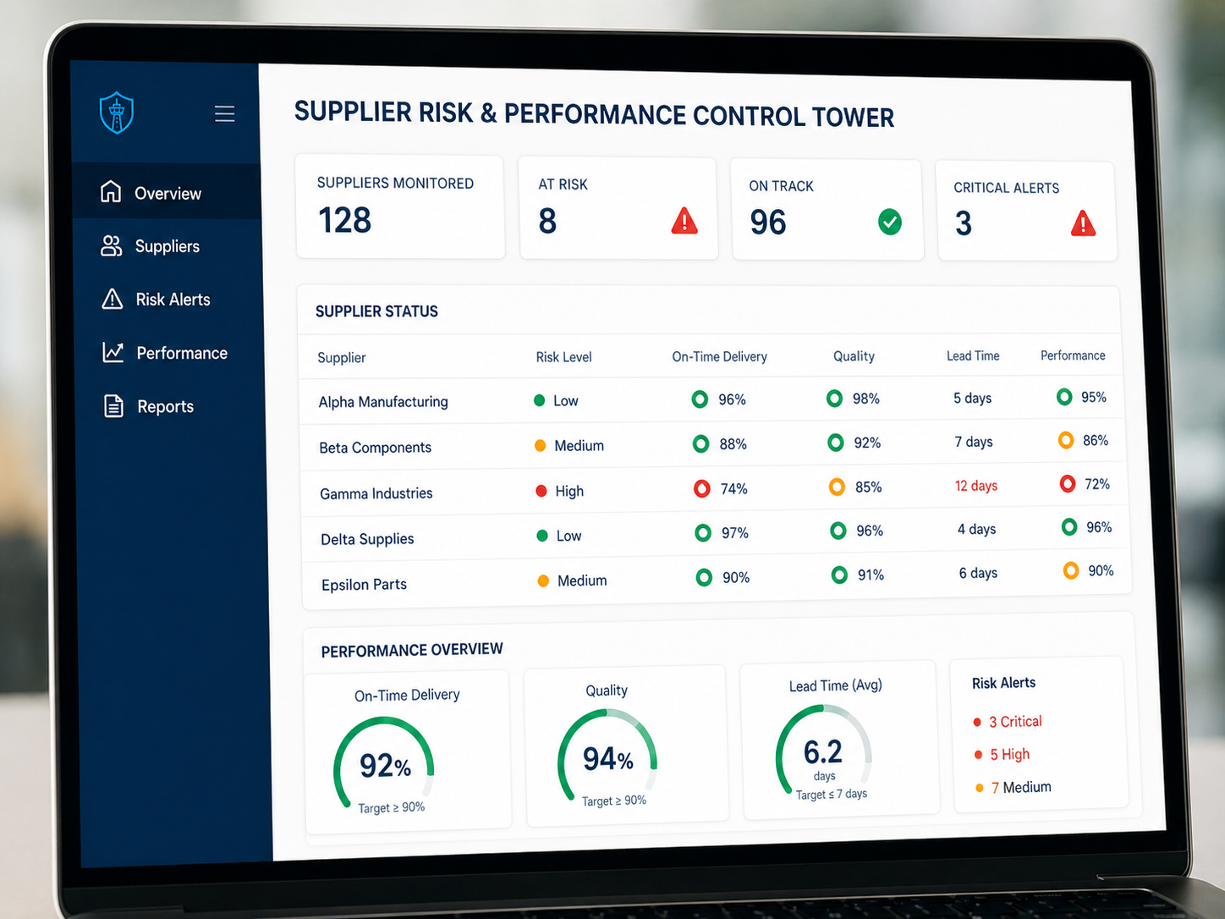Click the On Track green checkmark icon
1225x919 pixels.
point(890,222)
